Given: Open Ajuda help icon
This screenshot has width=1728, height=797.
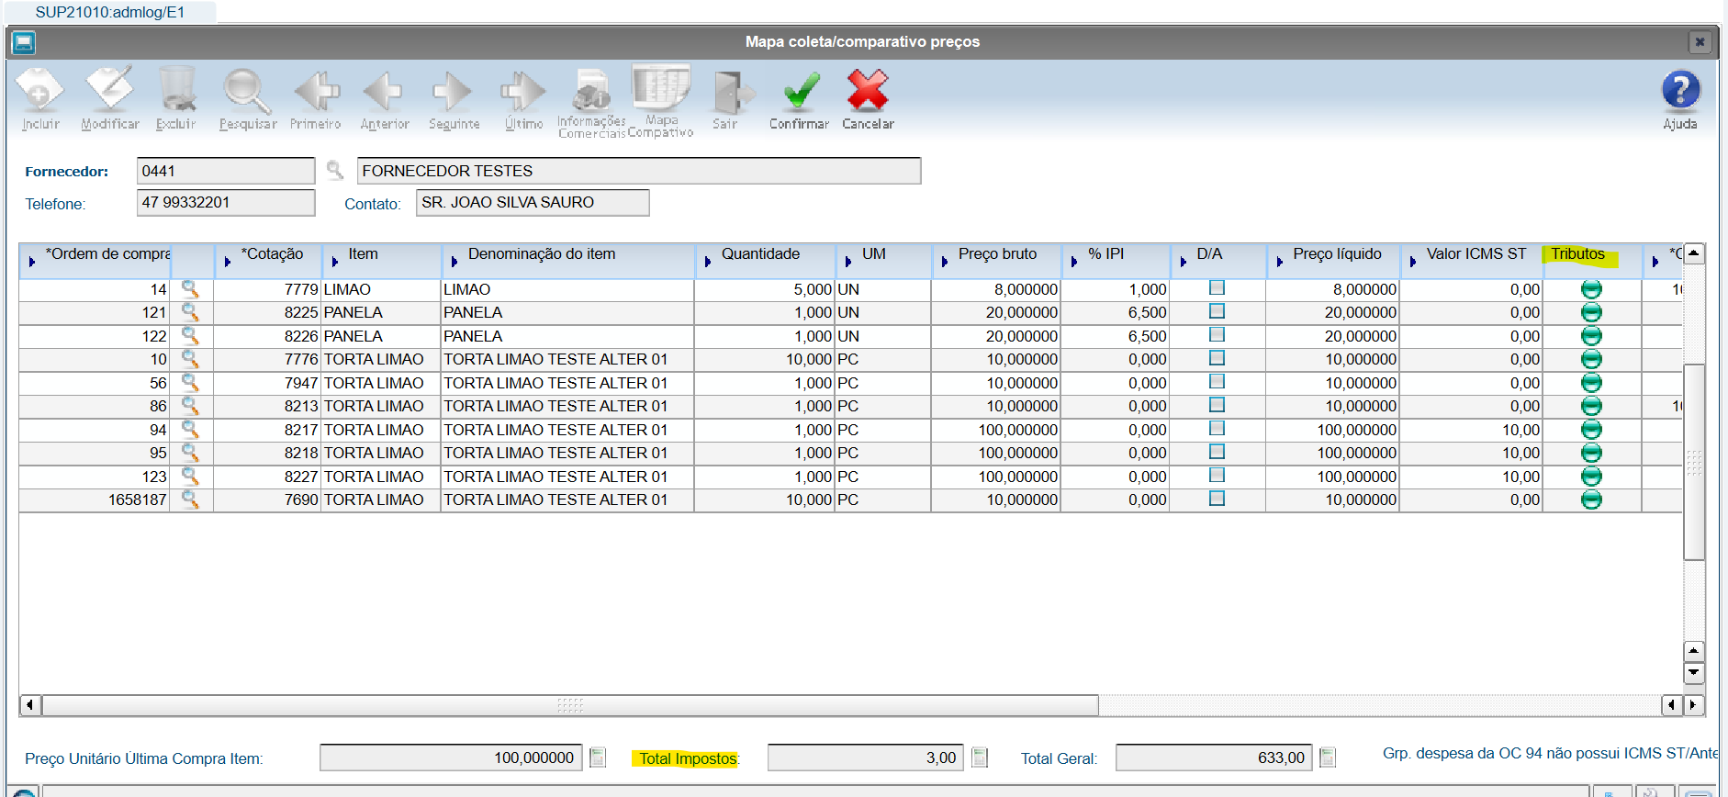Looking at the screenshot, I should (x=1680, y=98).
